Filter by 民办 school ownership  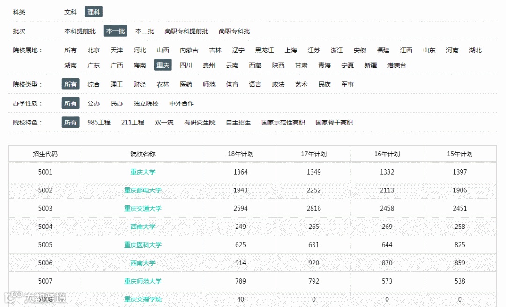click(117, 103)
